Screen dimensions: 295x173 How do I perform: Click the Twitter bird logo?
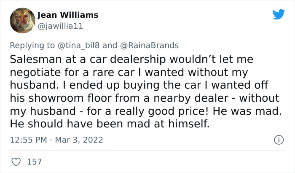click(279, 15)
